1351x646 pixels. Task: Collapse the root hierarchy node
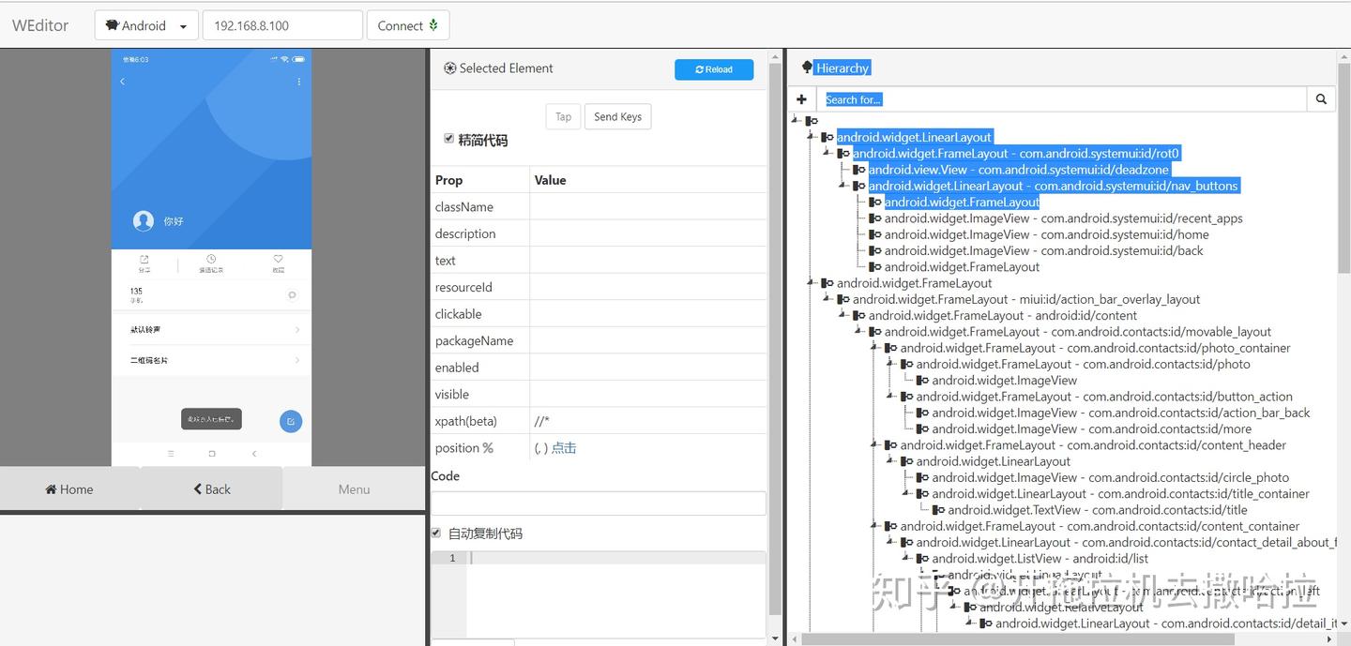pos(797,120)
